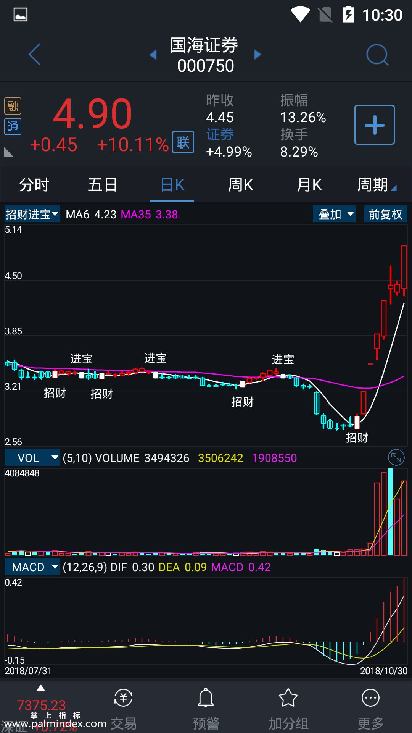Image resolution: width=412 pixels, height=733 pixels.
Task: Tap the no-SIM status icon
Action: point(325,15)
